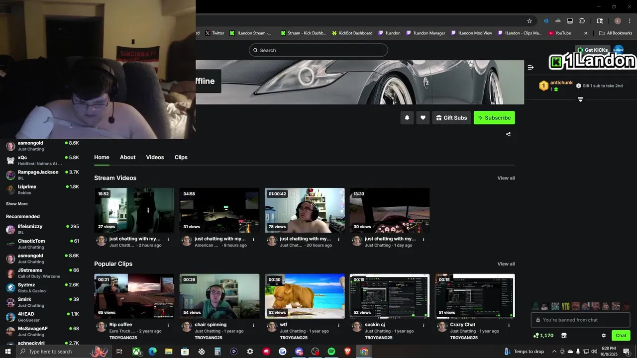
Task: Bookmark this page with the star icon
Action: point(530,21)
